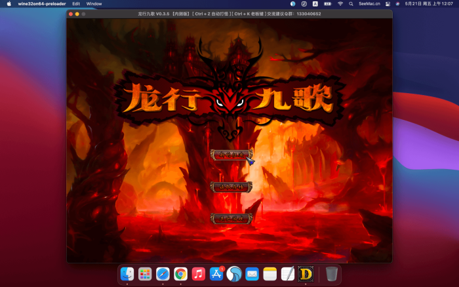Launch Launchpad from the dock
This screenshot has width=459, height=287.
pos(145,274)
